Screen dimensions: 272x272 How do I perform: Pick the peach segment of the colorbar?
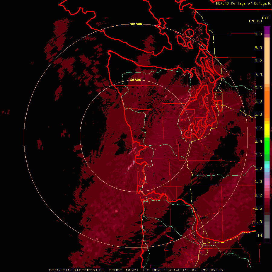pyautogui.click(x=267, y=62)
